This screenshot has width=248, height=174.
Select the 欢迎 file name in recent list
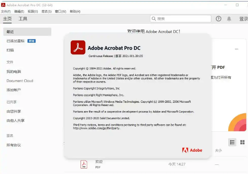coord(99,162)
